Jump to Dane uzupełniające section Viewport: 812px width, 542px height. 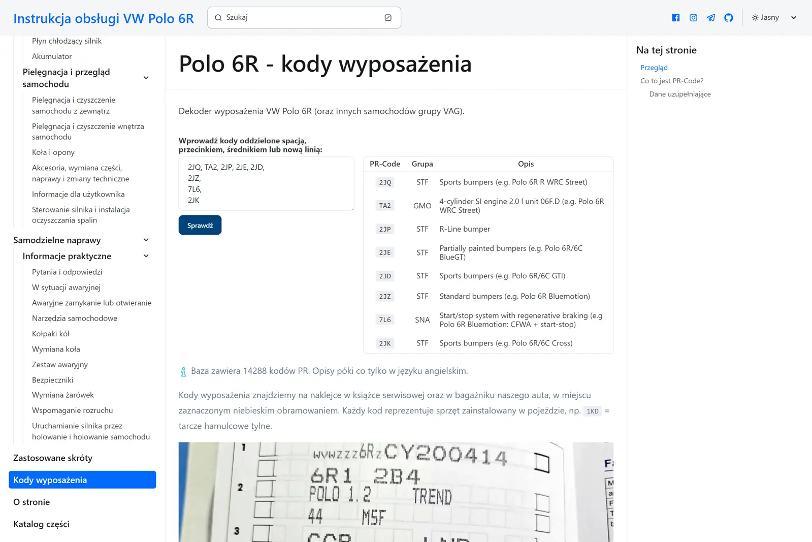680,94
